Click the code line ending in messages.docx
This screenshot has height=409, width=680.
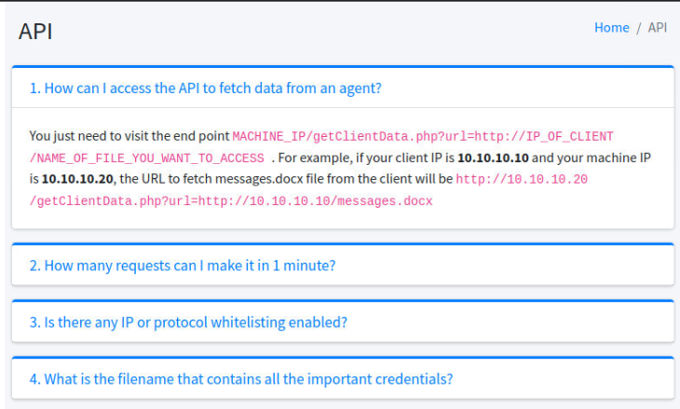coord(231,201)
